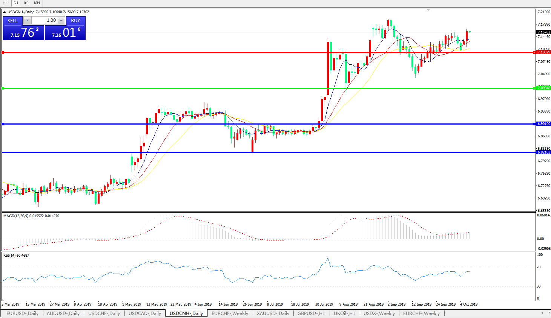Select the MN monthly timeframe
Image resolution: width=551 pixels, height=318 pixels.
click(x=37, y=3)
